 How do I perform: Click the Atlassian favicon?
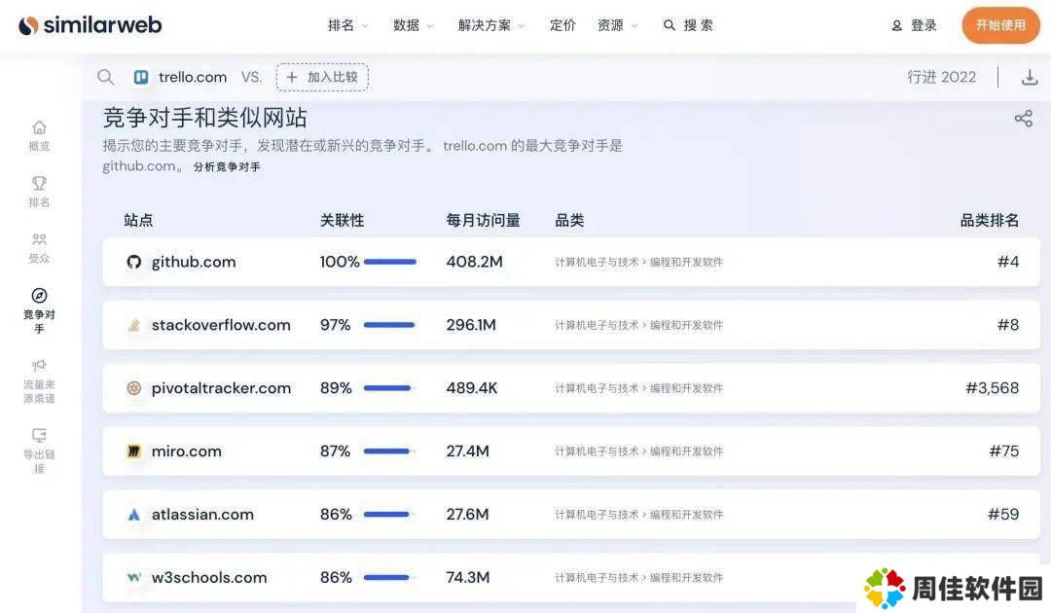134,515
